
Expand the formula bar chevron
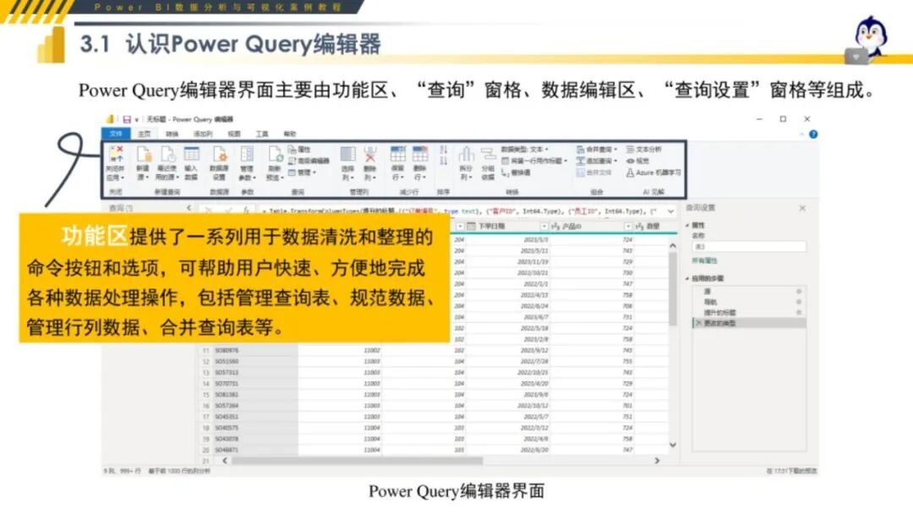point(670,211)
